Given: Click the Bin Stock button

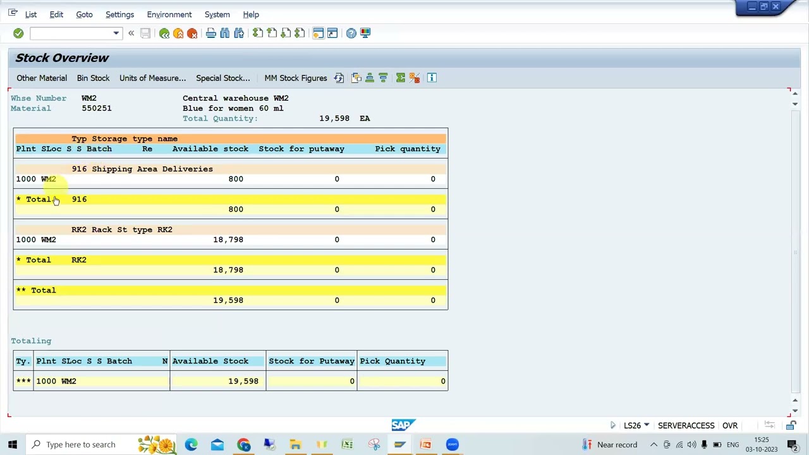Looking at the screenshot, I should (x=93, y=78).
